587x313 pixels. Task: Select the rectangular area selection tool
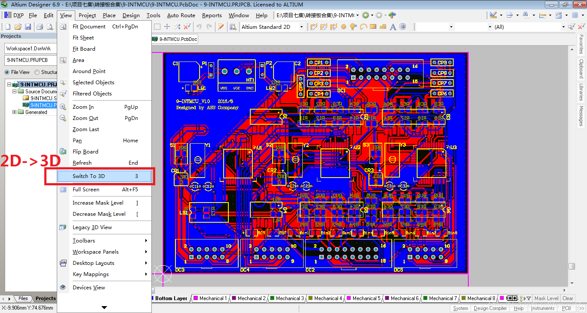pos(157,27)
